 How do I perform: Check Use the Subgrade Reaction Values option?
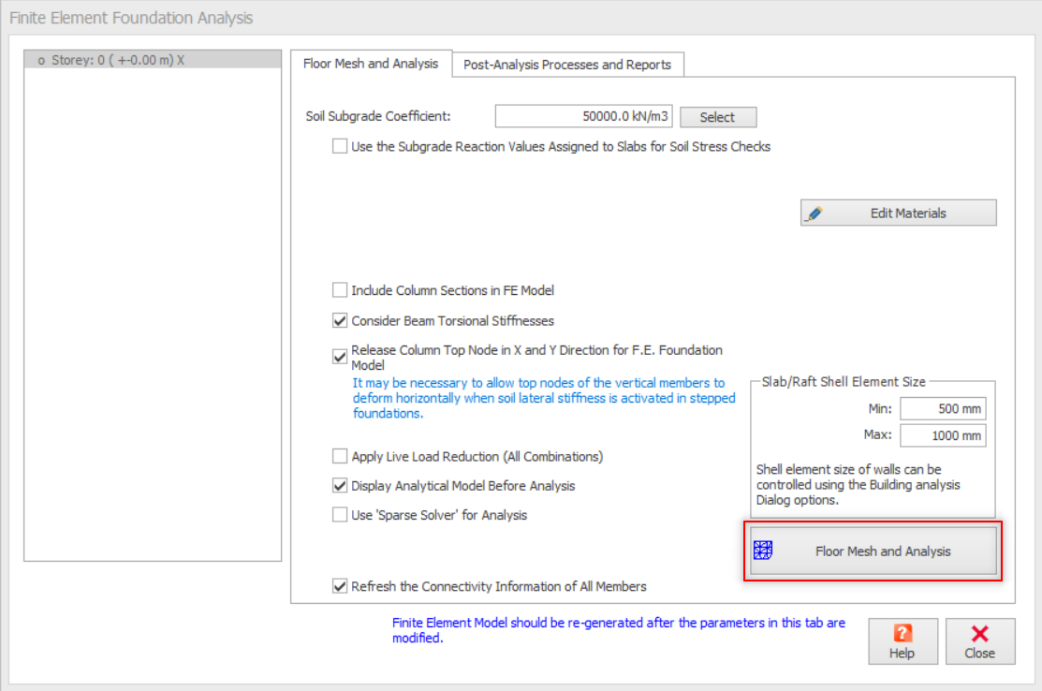point(340,146)
